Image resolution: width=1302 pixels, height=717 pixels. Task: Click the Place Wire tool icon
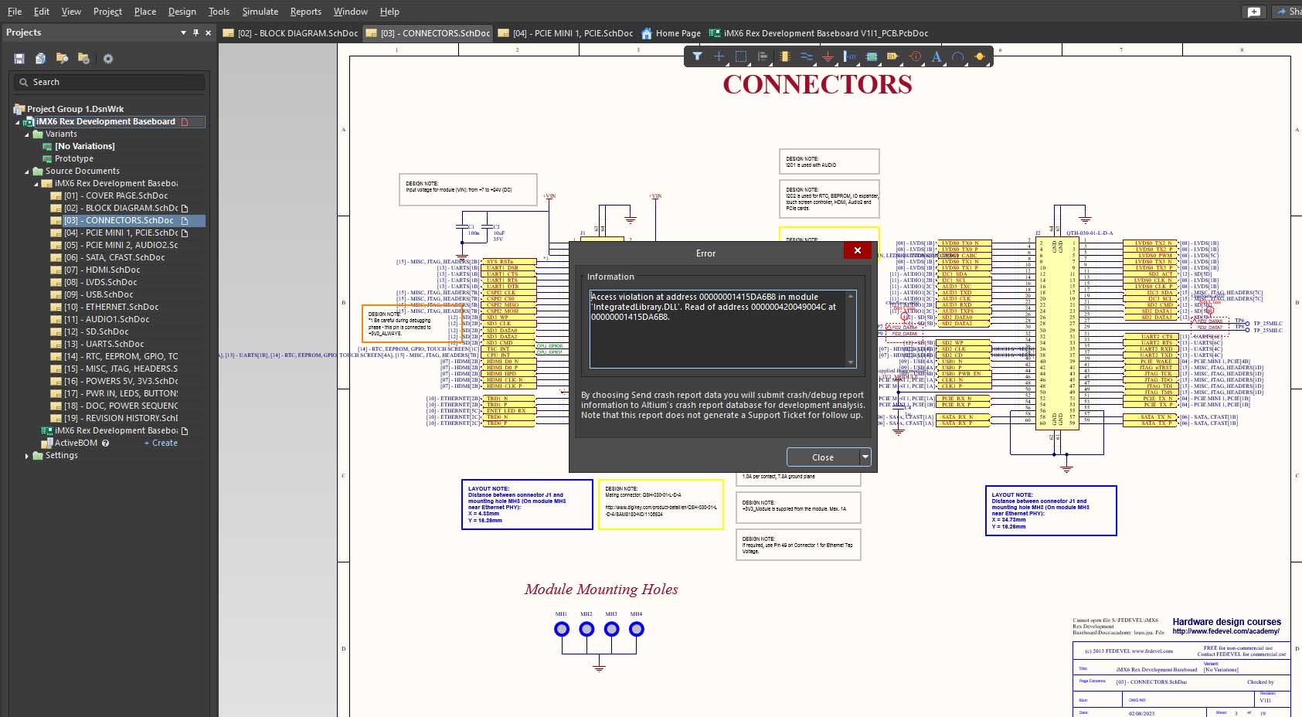[806, 56]
